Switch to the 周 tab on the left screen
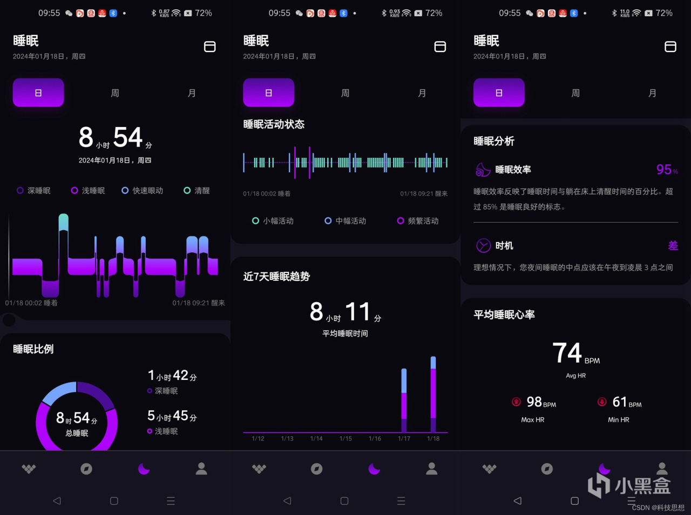691x515 pixels. click(115, 93)
